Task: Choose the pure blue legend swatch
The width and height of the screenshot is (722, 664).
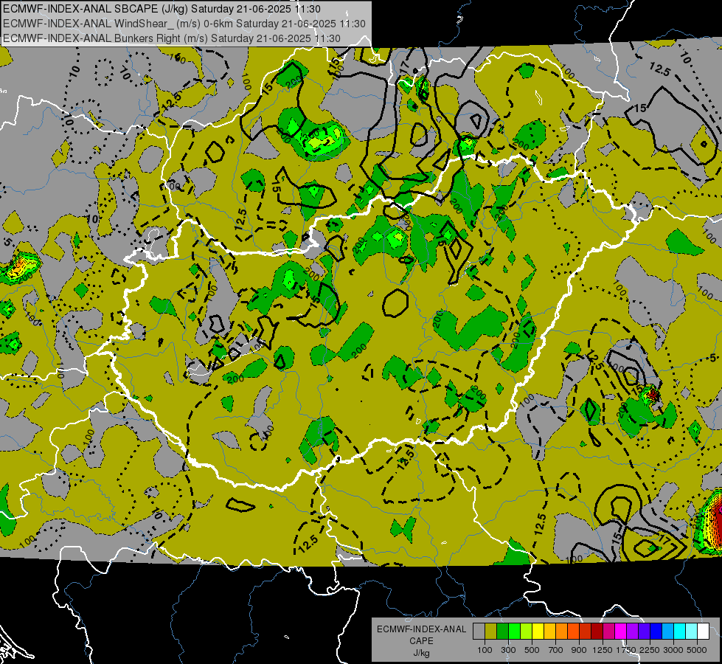Action: 656,631
